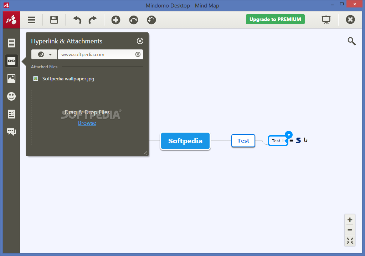Click the Mindomo home logo button
The height and width of the screenshot is (256, 365).
click(11, 20)
